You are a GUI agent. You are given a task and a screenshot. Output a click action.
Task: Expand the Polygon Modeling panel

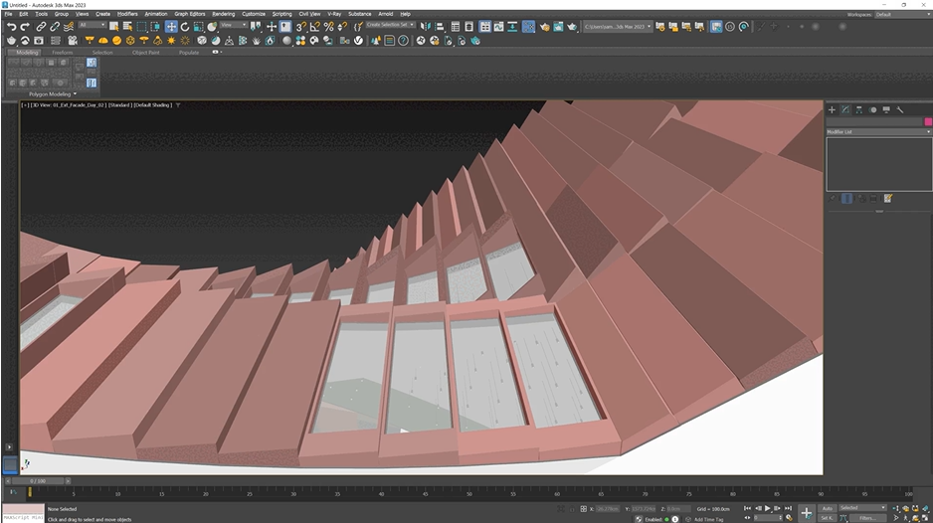click(x=52, y=93)
